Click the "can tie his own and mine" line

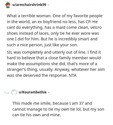pyautogui.click(x=36, y=115)
